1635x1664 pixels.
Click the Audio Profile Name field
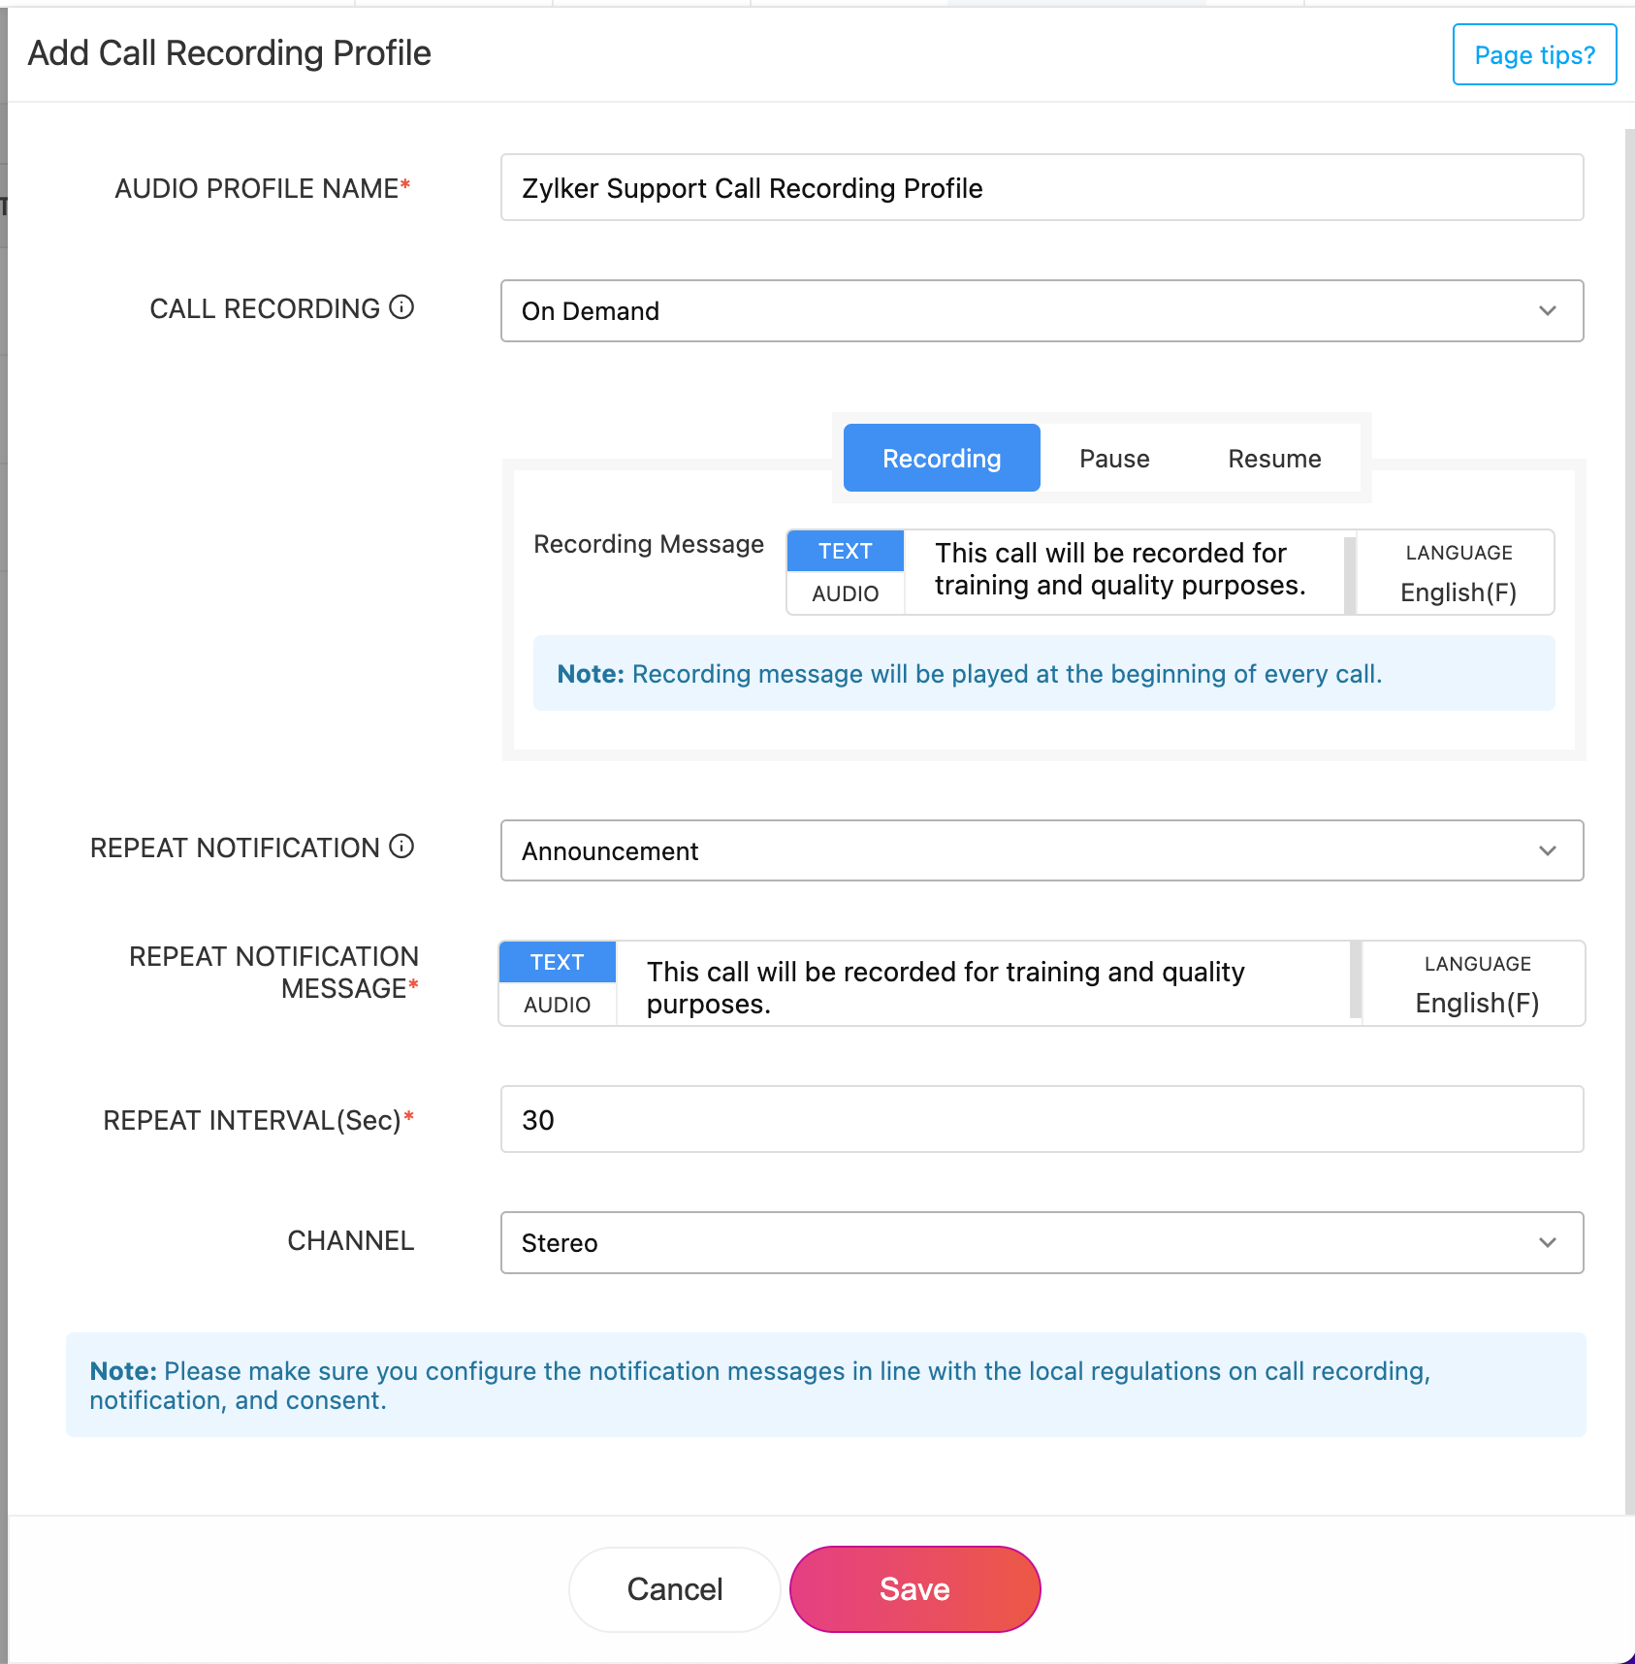[1042, 187]
